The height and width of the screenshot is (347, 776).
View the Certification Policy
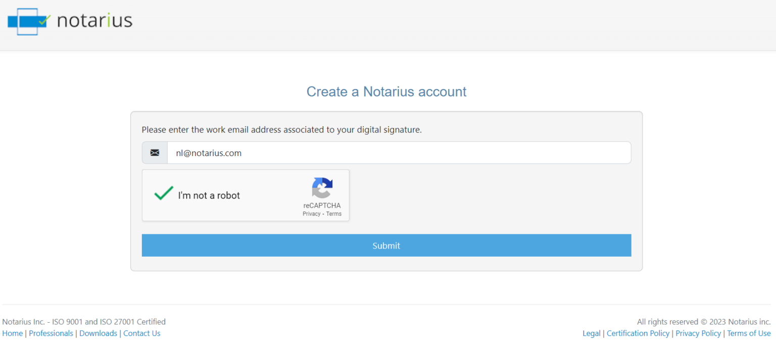pos(638,333)
